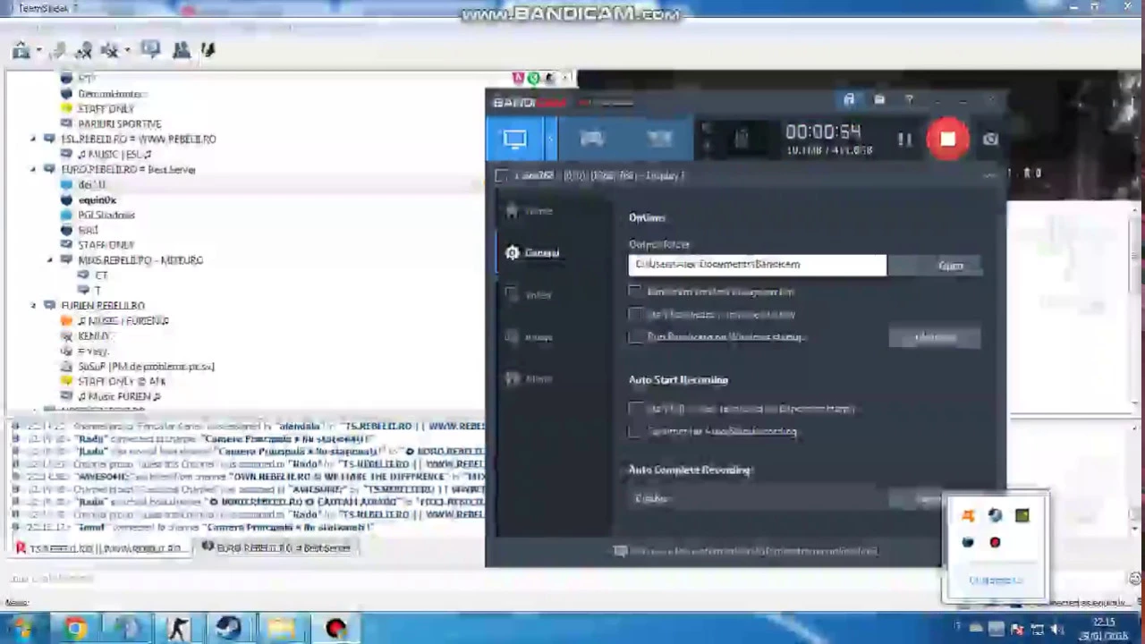This screenshot has width=1145, height=644.
Task: Click the last TeamSpeak toolbar icon
Action: coord(208,50)
